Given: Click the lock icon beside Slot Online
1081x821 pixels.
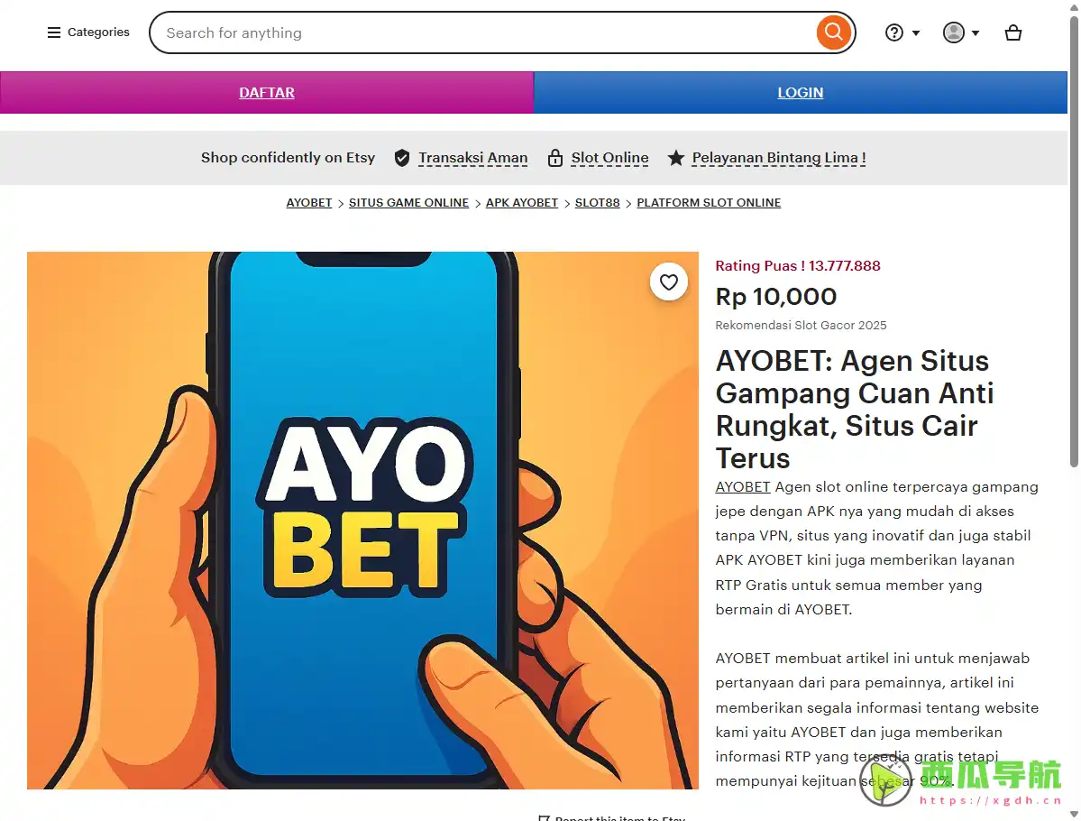Looking at the screenshot, I should [555, 158].
